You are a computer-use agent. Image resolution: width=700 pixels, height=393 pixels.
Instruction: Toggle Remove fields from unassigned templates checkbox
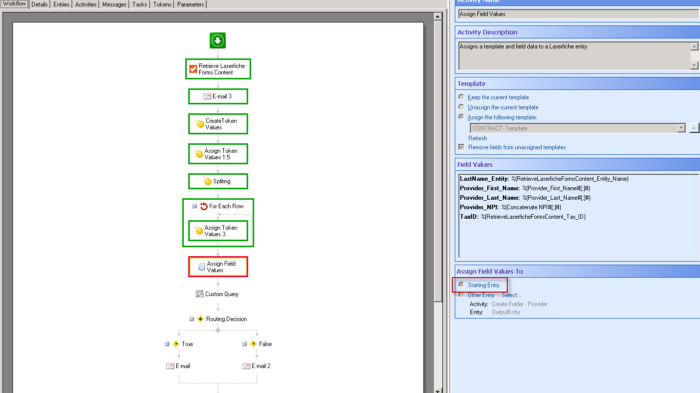coord(461,147)
